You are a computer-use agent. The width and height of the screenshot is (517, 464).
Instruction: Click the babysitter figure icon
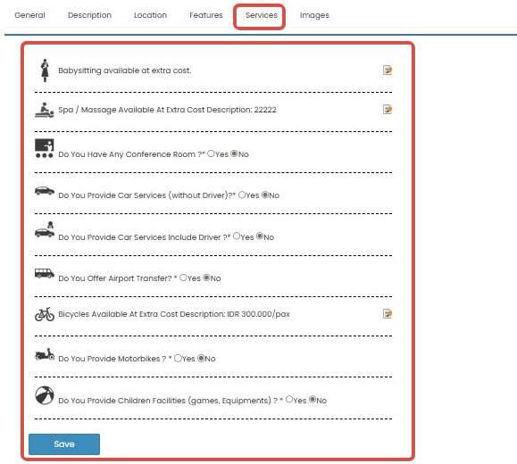(45, 70)
